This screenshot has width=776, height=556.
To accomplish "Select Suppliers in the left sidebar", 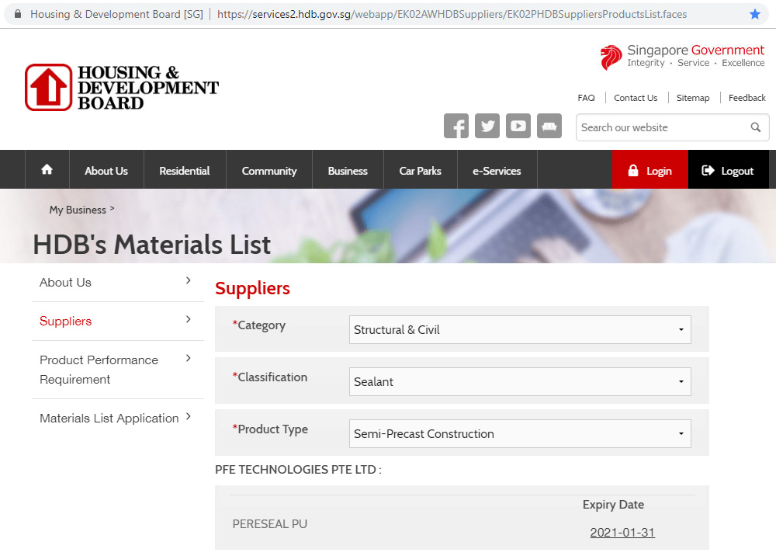I will tap(65, 321).
